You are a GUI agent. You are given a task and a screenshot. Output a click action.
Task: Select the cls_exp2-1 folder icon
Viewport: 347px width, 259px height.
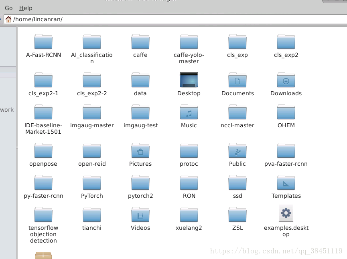(x=43, y=80)
